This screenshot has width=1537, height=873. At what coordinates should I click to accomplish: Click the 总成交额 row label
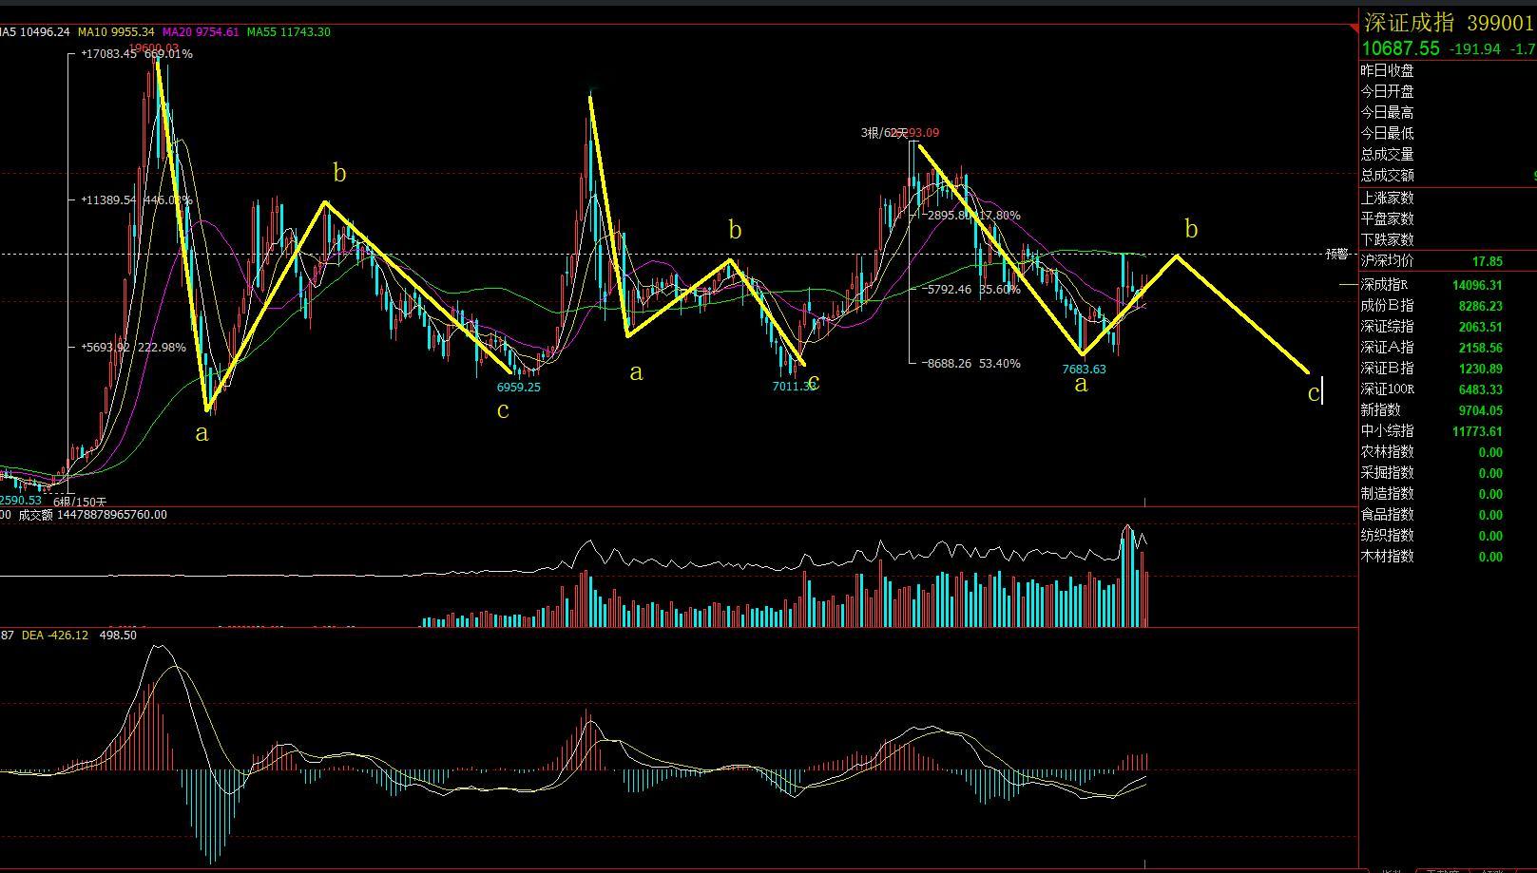point(1388,176)
